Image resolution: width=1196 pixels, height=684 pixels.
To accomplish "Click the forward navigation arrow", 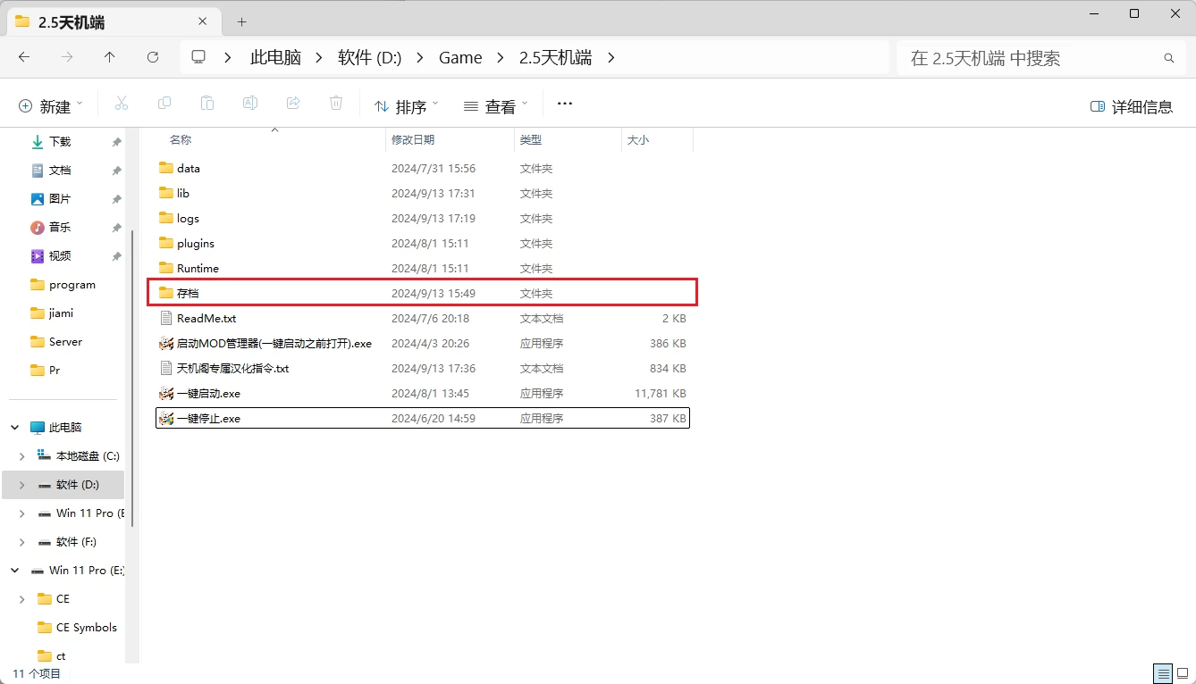I will 67,57.
